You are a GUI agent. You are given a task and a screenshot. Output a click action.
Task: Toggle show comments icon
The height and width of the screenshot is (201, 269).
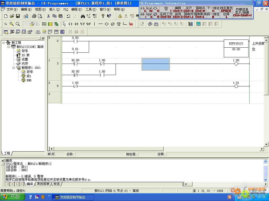point(32,24)
